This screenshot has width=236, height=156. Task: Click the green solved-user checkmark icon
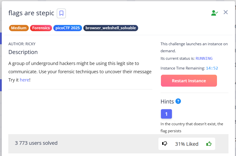214,13
